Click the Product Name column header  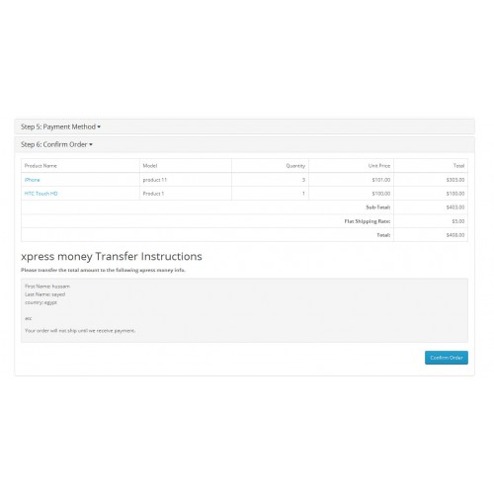click(41, 166)
